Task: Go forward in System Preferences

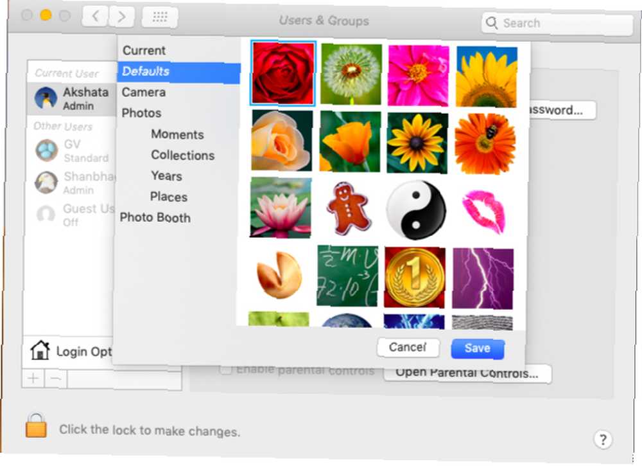Action: point(121,17)
